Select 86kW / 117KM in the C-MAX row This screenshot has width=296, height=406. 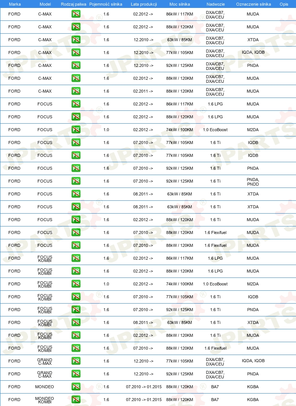point(180,14)
